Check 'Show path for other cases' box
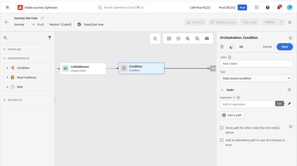The width and height of the screenshot is (297, 166). [x=222, y=128]
